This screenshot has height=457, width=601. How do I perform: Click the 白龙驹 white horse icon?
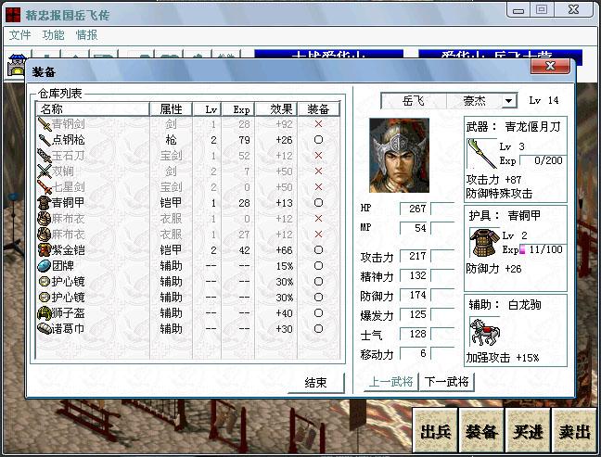(485, 332)
